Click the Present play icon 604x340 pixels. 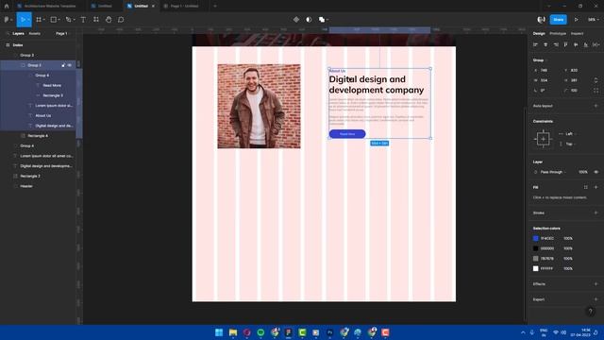pos(577,19)
